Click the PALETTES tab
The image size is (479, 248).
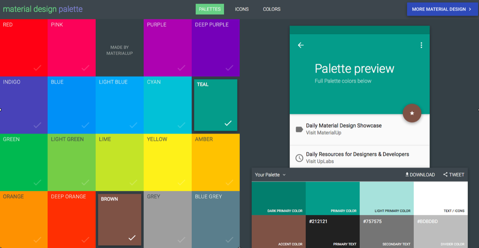[x=210, y=9]
